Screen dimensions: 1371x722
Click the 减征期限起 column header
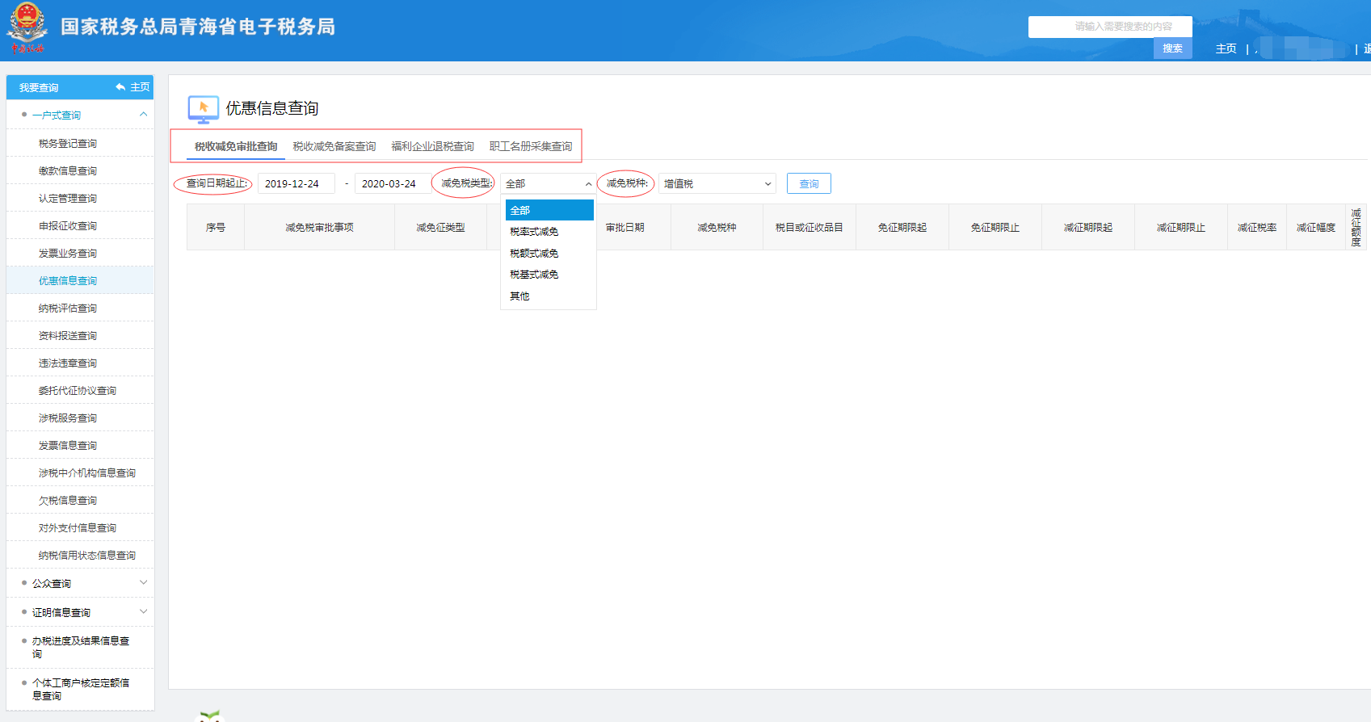(x=1088, y=228)
